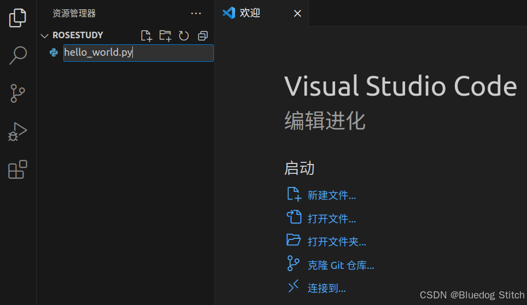Open the Run and Debug view
The width and height of the screenshot is (527, 305).
point(17,132)
